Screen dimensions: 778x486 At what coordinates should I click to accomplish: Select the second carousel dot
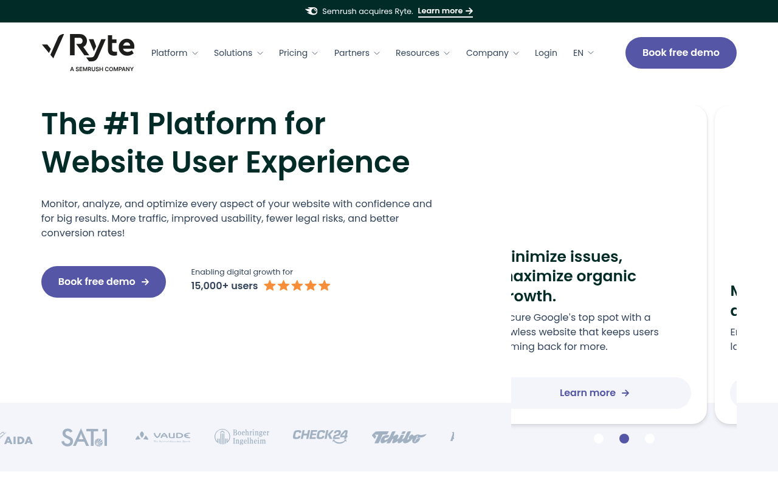click(x=624, y=439)
